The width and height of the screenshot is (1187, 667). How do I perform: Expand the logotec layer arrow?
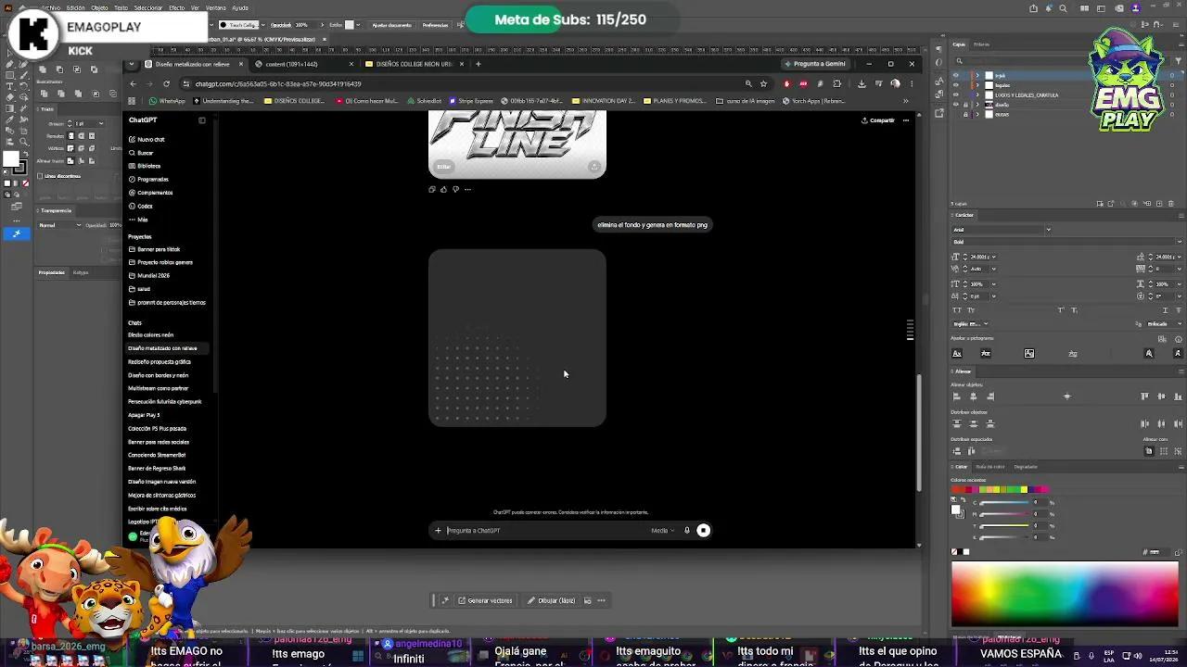(x=976, y=85)
